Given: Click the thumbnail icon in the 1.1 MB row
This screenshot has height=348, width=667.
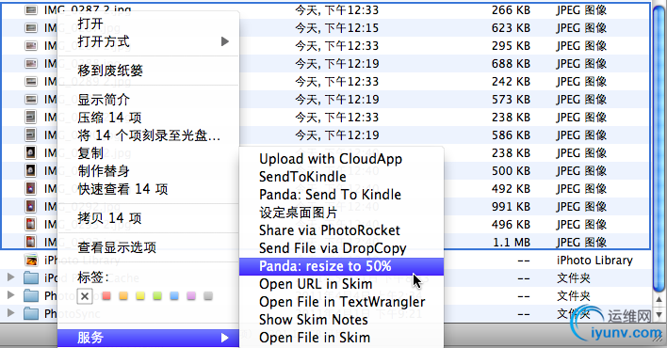Looking at the screenshot, I should pyautogui.click(x=31, y=242).
